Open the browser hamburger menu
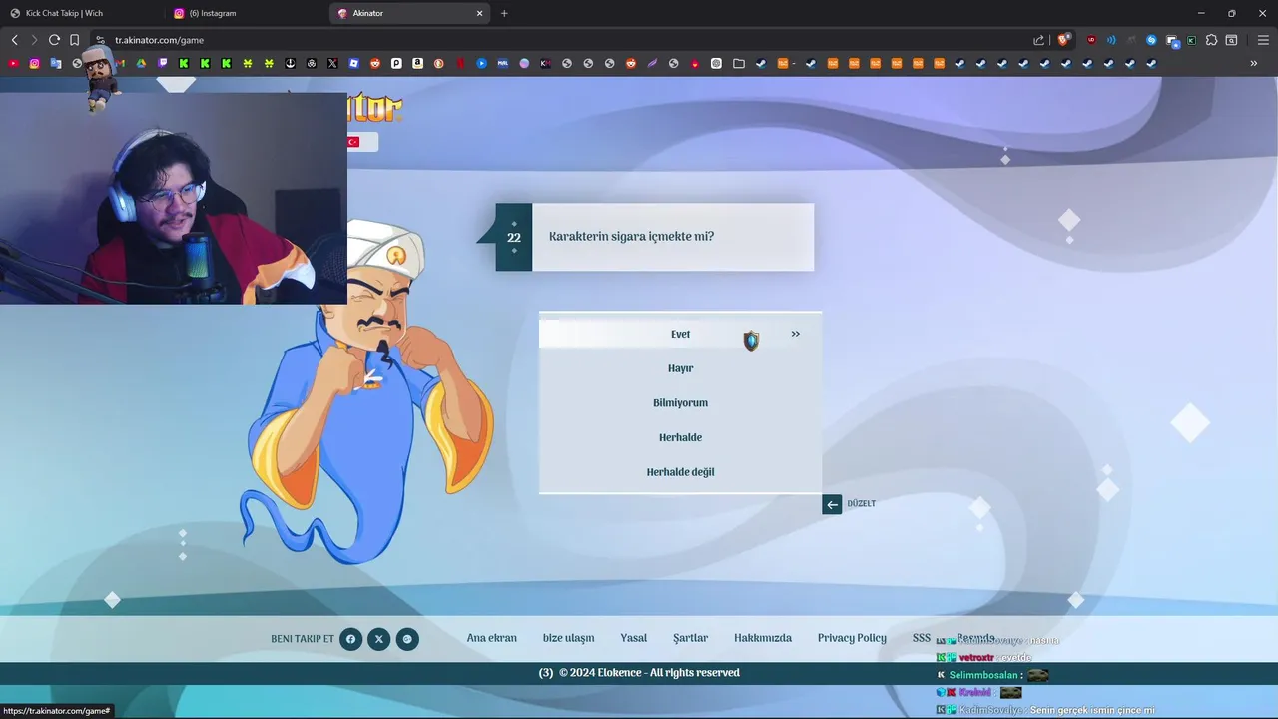 [x=1263, y=40]
